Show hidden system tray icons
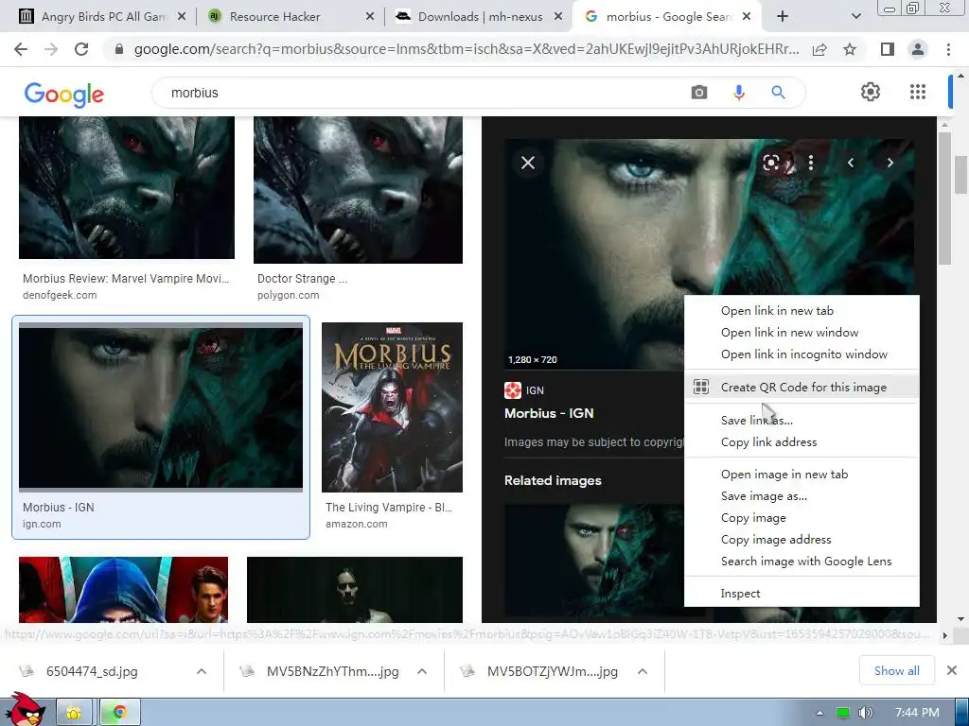The height and width of the screenshot is (726, 969). (820, 713)
